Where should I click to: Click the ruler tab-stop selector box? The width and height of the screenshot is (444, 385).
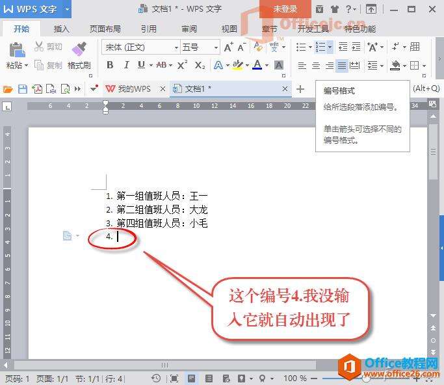(7, 107)
